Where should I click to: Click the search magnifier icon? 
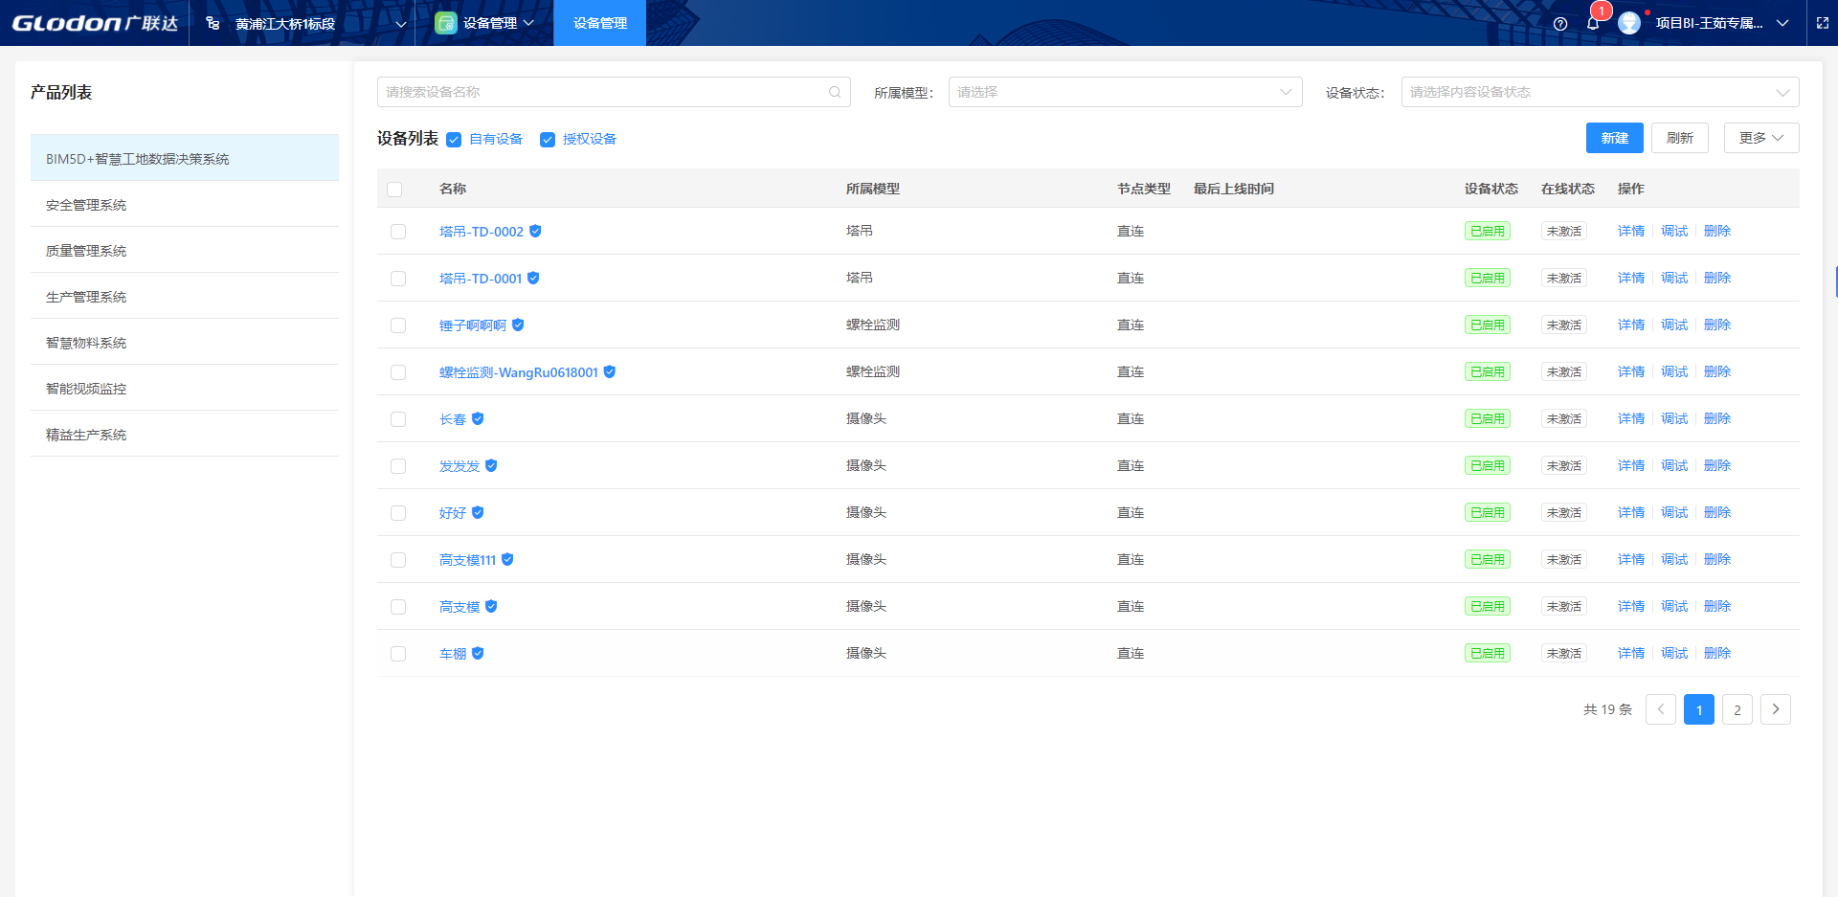(x=835, y=92)
